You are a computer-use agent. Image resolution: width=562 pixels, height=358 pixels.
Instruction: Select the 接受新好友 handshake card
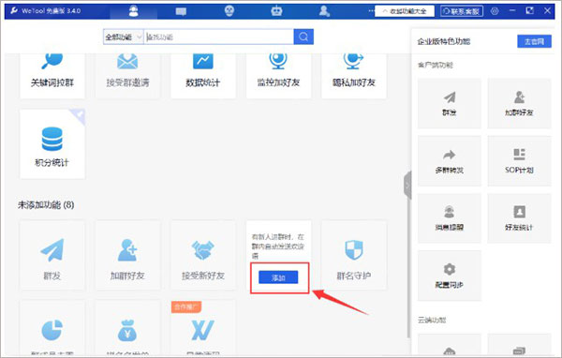pyautogui.click(x=203, y=255)
